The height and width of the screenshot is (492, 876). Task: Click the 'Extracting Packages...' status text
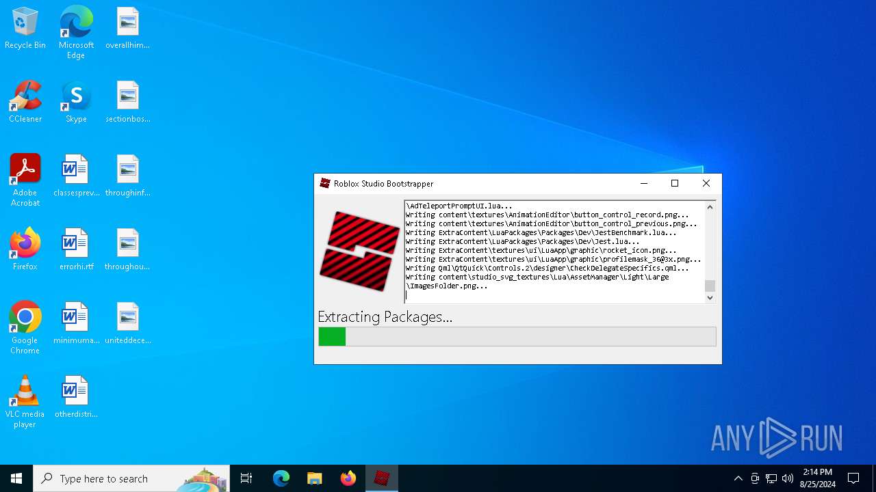click(x=385, y=317)
